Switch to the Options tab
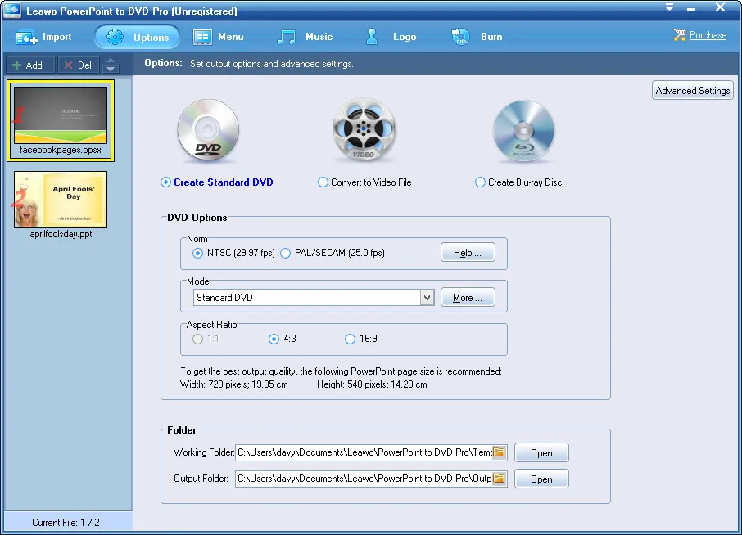This screenshot has width=742, height=535. (138, 37)
